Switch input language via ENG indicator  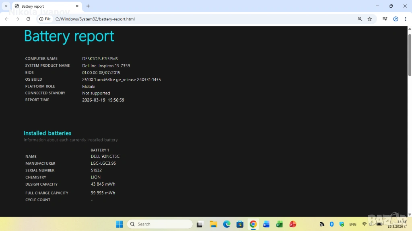352,224
